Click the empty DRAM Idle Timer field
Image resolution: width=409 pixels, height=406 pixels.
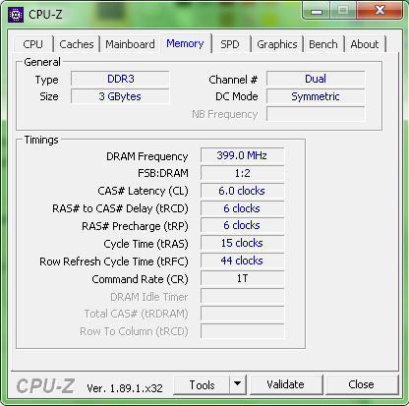[x=242, y=296]
